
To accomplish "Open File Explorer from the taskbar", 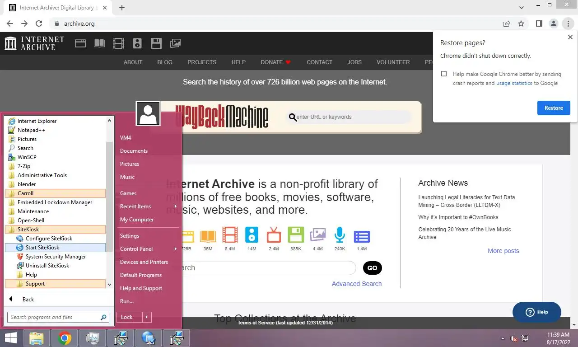I will 37,338.
